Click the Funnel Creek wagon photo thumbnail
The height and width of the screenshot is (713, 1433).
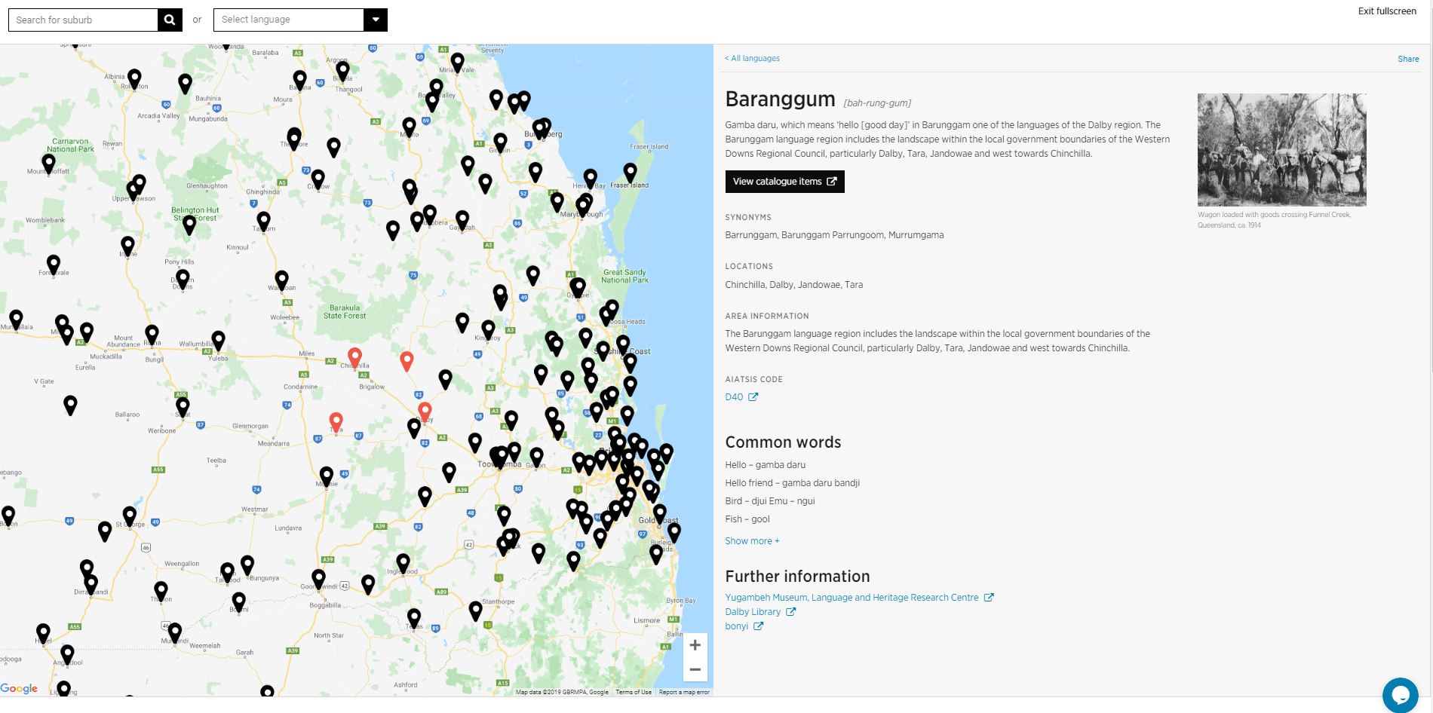coord(1281,150)
